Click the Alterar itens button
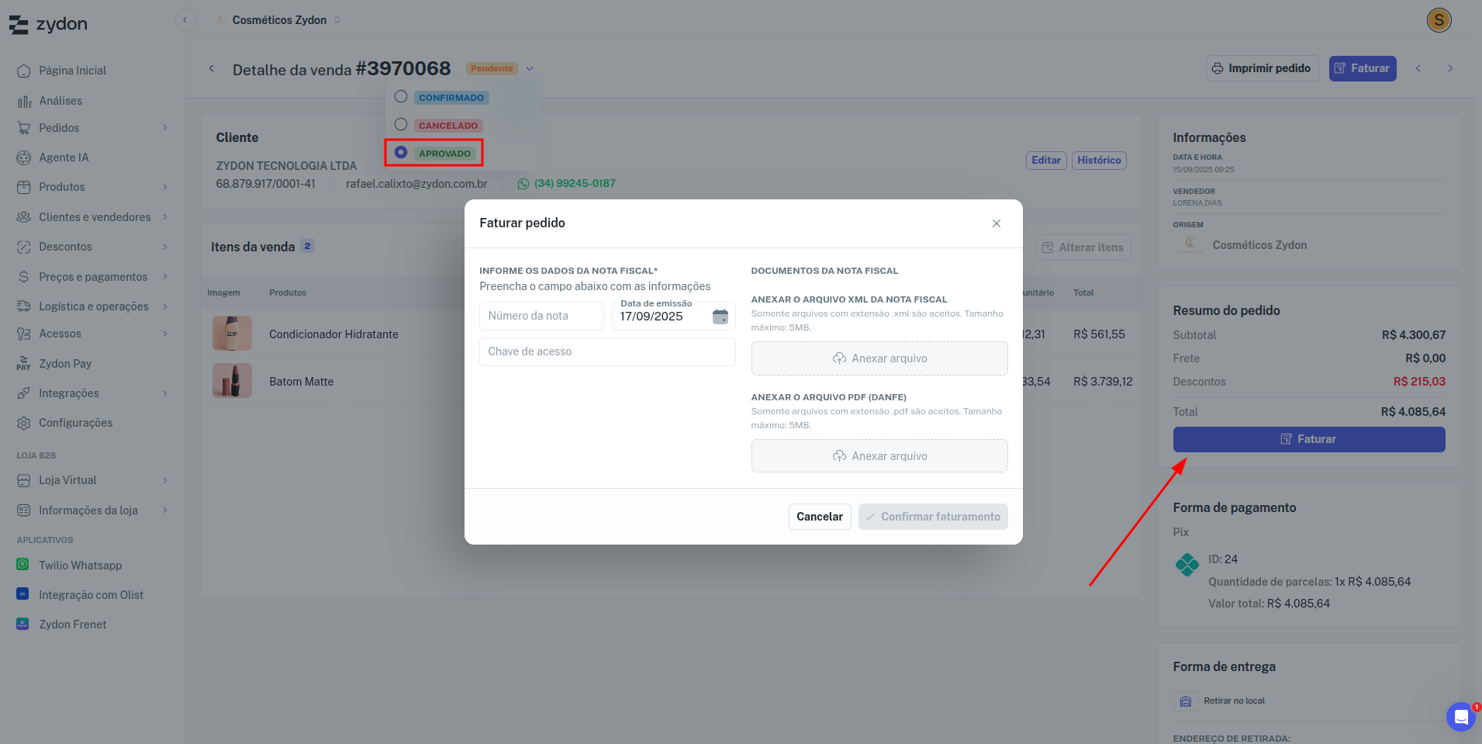Image resolution: width=1482 pixels, height=744 pixels. [1083, 247]
